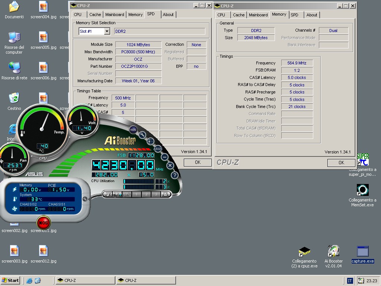The image size is (381, 286).
Task: Click the Max Bandwidth PC8000 field
Action: pos(138,52)
